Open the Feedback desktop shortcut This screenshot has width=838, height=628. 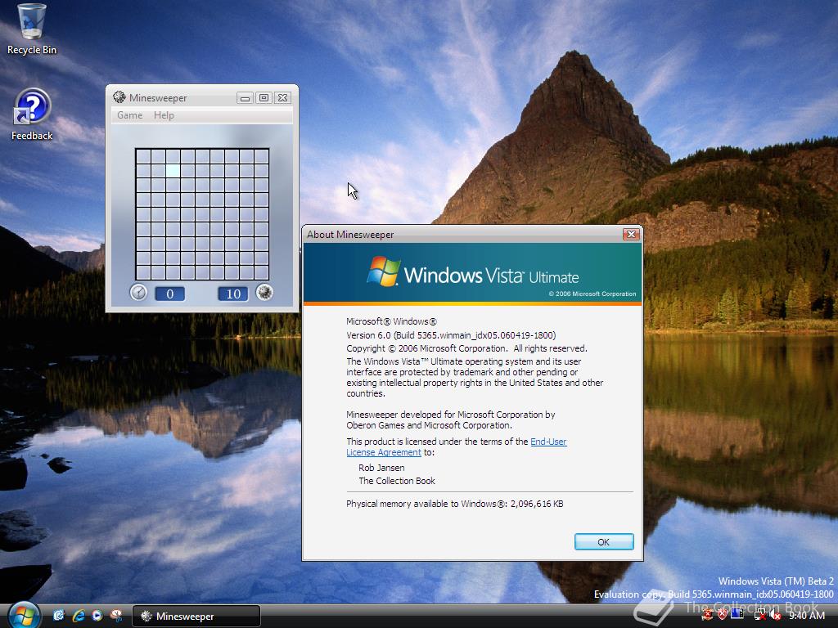[x=32, y=114]
